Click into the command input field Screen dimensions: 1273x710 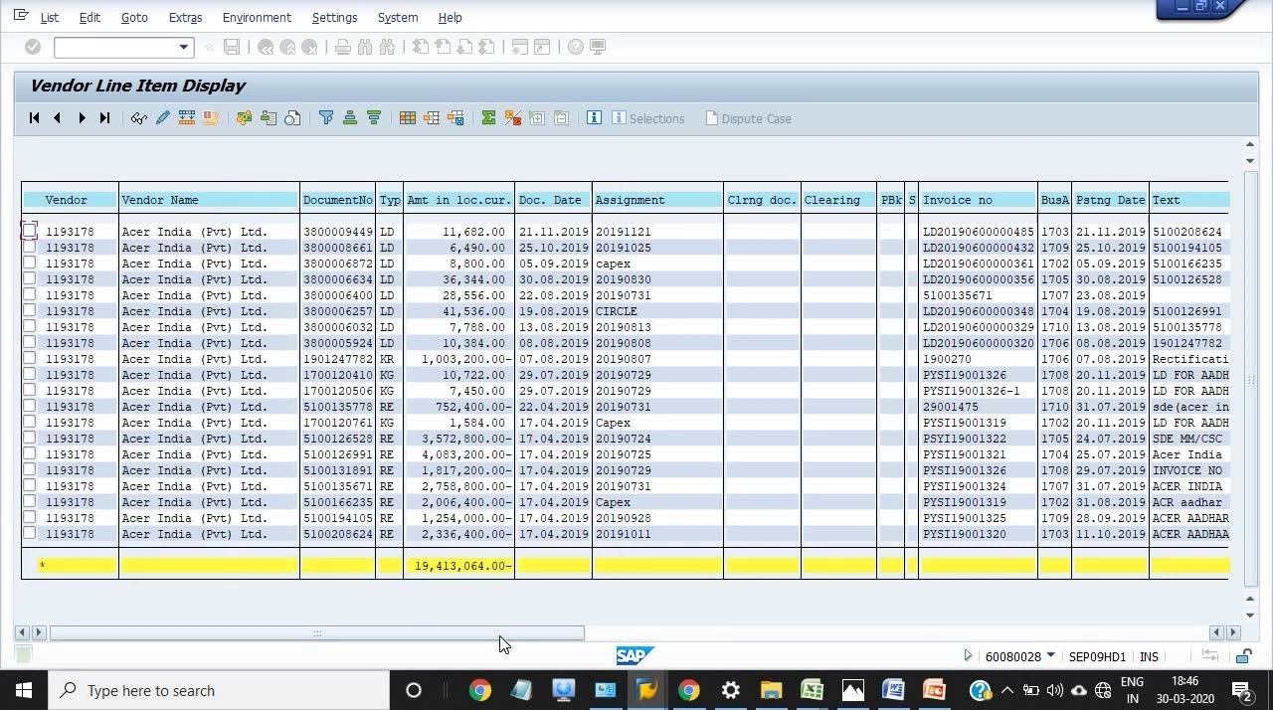114,47
